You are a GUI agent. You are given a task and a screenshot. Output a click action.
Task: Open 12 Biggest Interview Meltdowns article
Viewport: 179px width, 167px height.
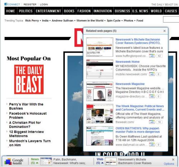(x=26, y=134)
